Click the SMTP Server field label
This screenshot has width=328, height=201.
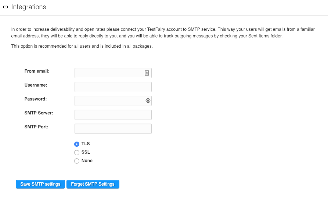(x=39, y=113)
